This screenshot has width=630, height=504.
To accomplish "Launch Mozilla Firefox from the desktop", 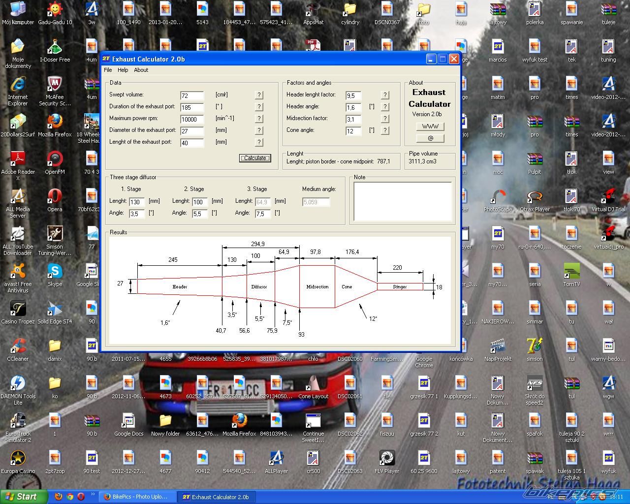I will coord(55,122).
